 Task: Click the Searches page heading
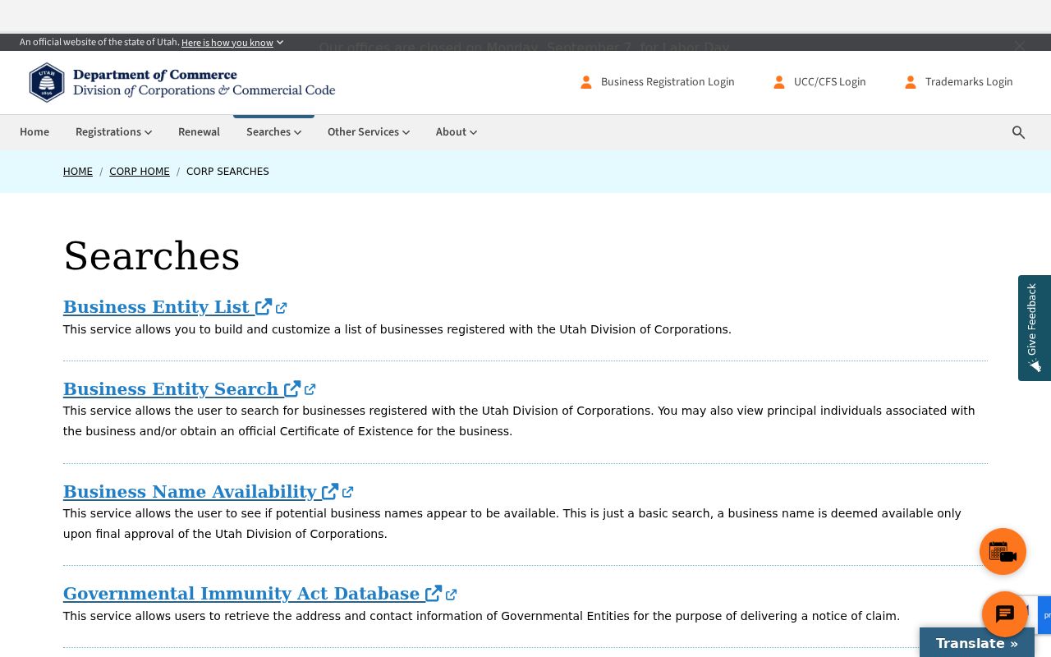152,256
